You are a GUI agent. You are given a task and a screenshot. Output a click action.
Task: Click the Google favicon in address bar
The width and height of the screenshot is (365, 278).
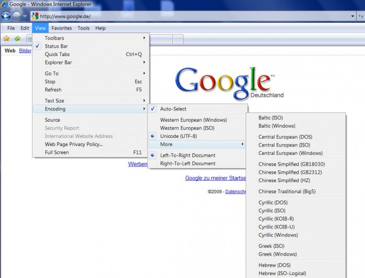35,16
